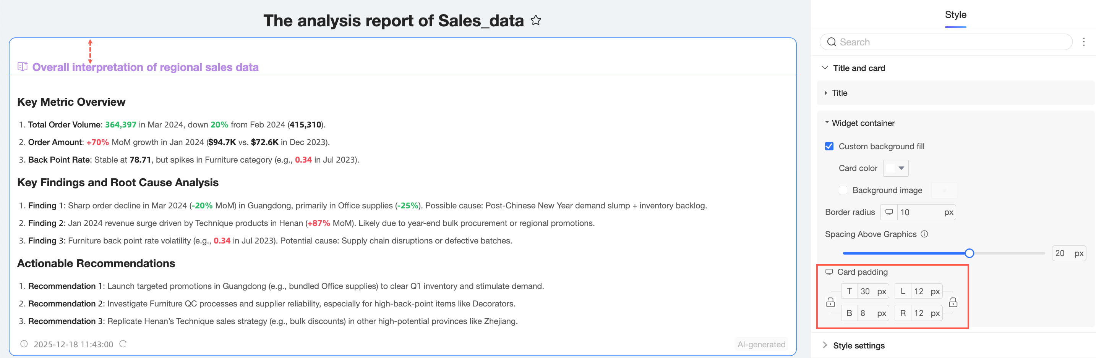Click the favorite star next to report title
1096x358 pixels.
coord(536,20)
